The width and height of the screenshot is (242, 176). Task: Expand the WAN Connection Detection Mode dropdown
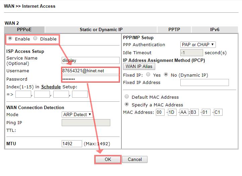pyautogui.click(x=77, y=114)
